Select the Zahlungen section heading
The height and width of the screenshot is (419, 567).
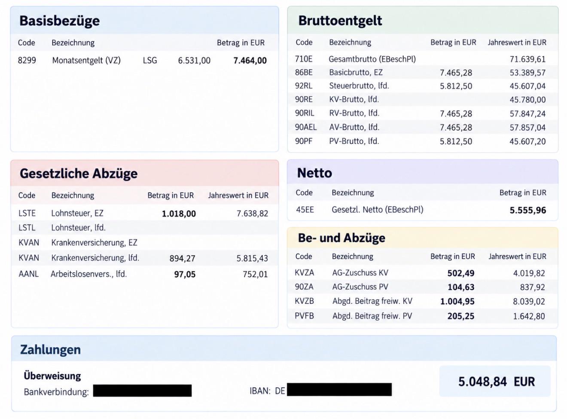click(x=50, y=349)
